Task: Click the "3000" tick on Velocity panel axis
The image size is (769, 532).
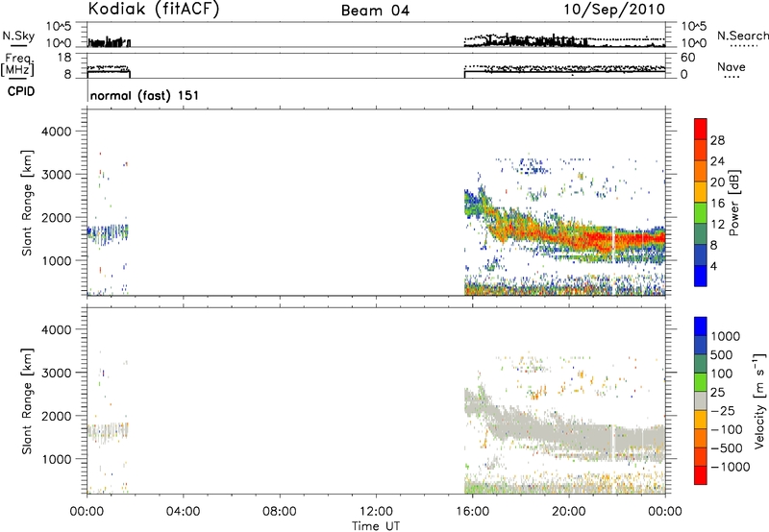Action: point(57,373)
